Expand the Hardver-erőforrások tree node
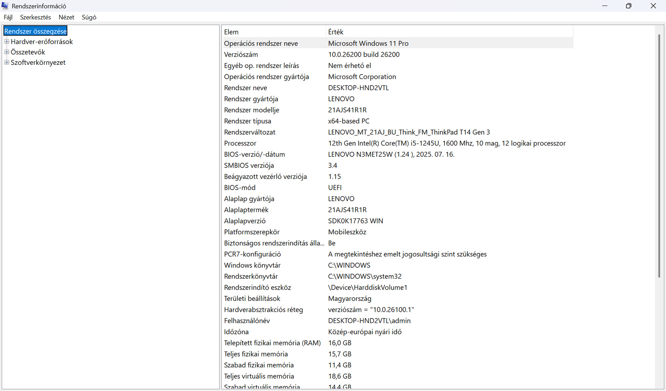666x391 pixels. pyautogui.click(x=7, y=42)
